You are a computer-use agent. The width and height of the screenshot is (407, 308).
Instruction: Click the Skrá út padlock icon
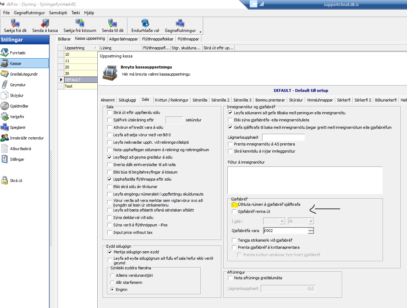[x=5, y=181]
